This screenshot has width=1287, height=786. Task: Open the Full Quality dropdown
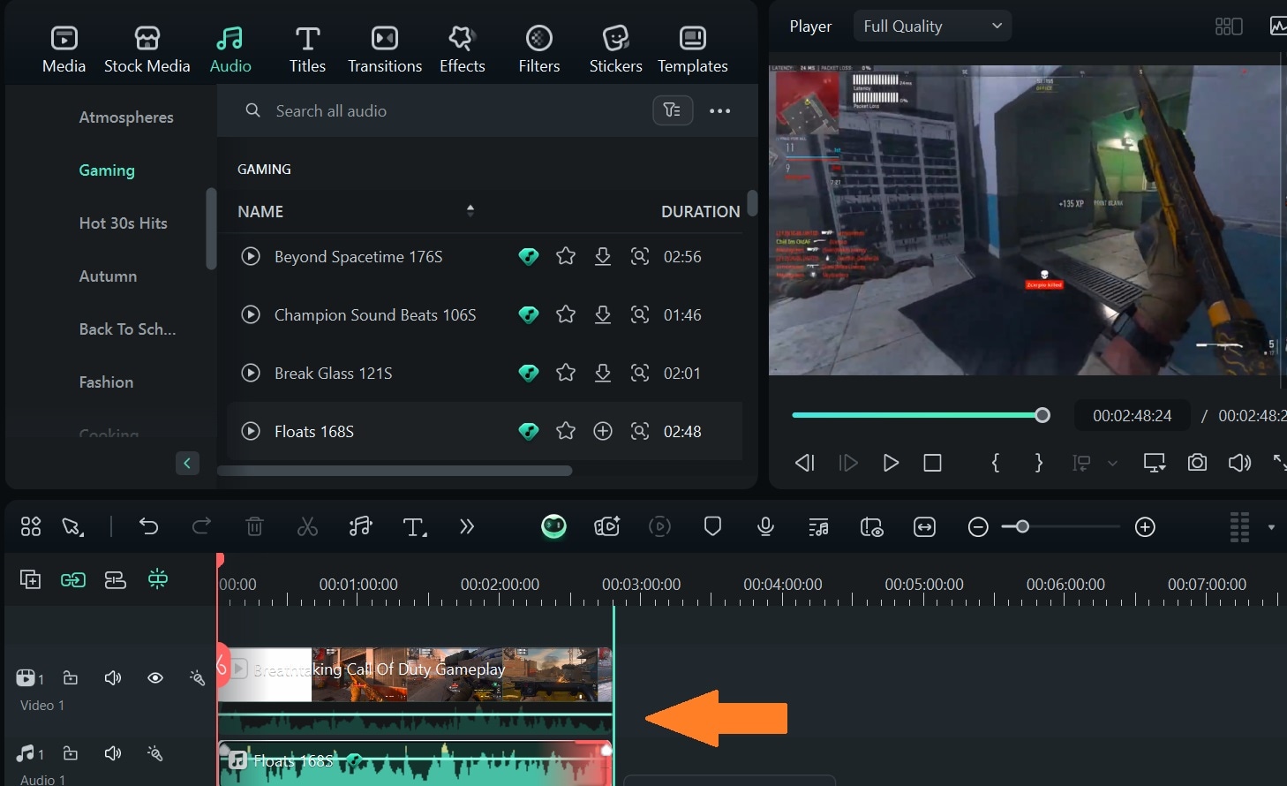tap(931, 26)
